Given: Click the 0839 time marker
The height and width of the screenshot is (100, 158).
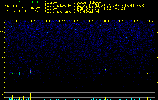Looking at the screenshot, I should pyautogui.click(x=137, y=21).
